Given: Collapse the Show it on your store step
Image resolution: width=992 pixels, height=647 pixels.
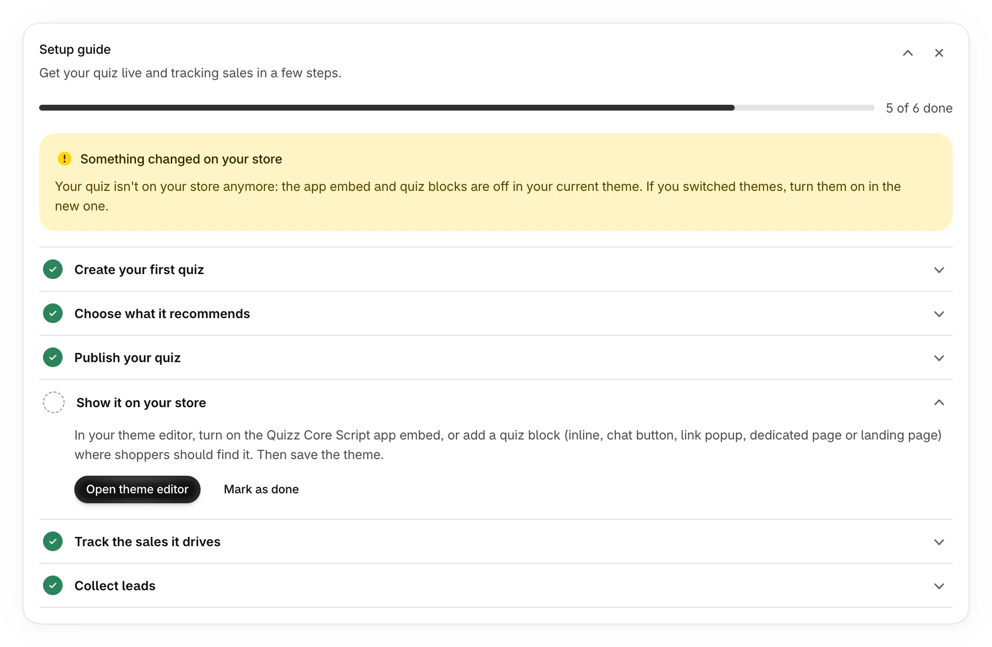Looking at the screenshot, I should click(x=939, y=402).
